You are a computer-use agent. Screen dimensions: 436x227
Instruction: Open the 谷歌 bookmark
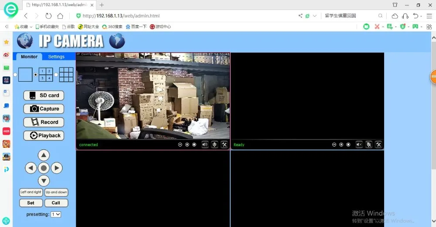pyautogui.click(x=68, y=27)
